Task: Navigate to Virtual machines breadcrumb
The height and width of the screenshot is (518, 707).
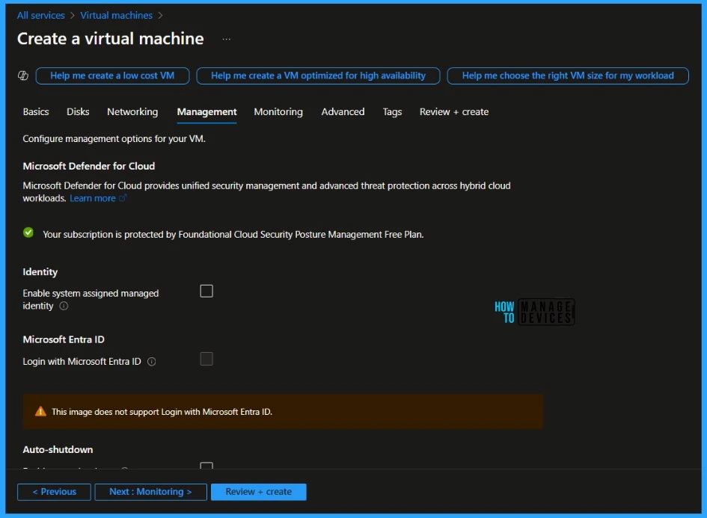Action: pos(116,15)
